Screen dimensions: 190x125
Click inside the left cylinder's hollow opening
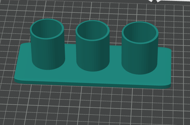click(47, 29)
